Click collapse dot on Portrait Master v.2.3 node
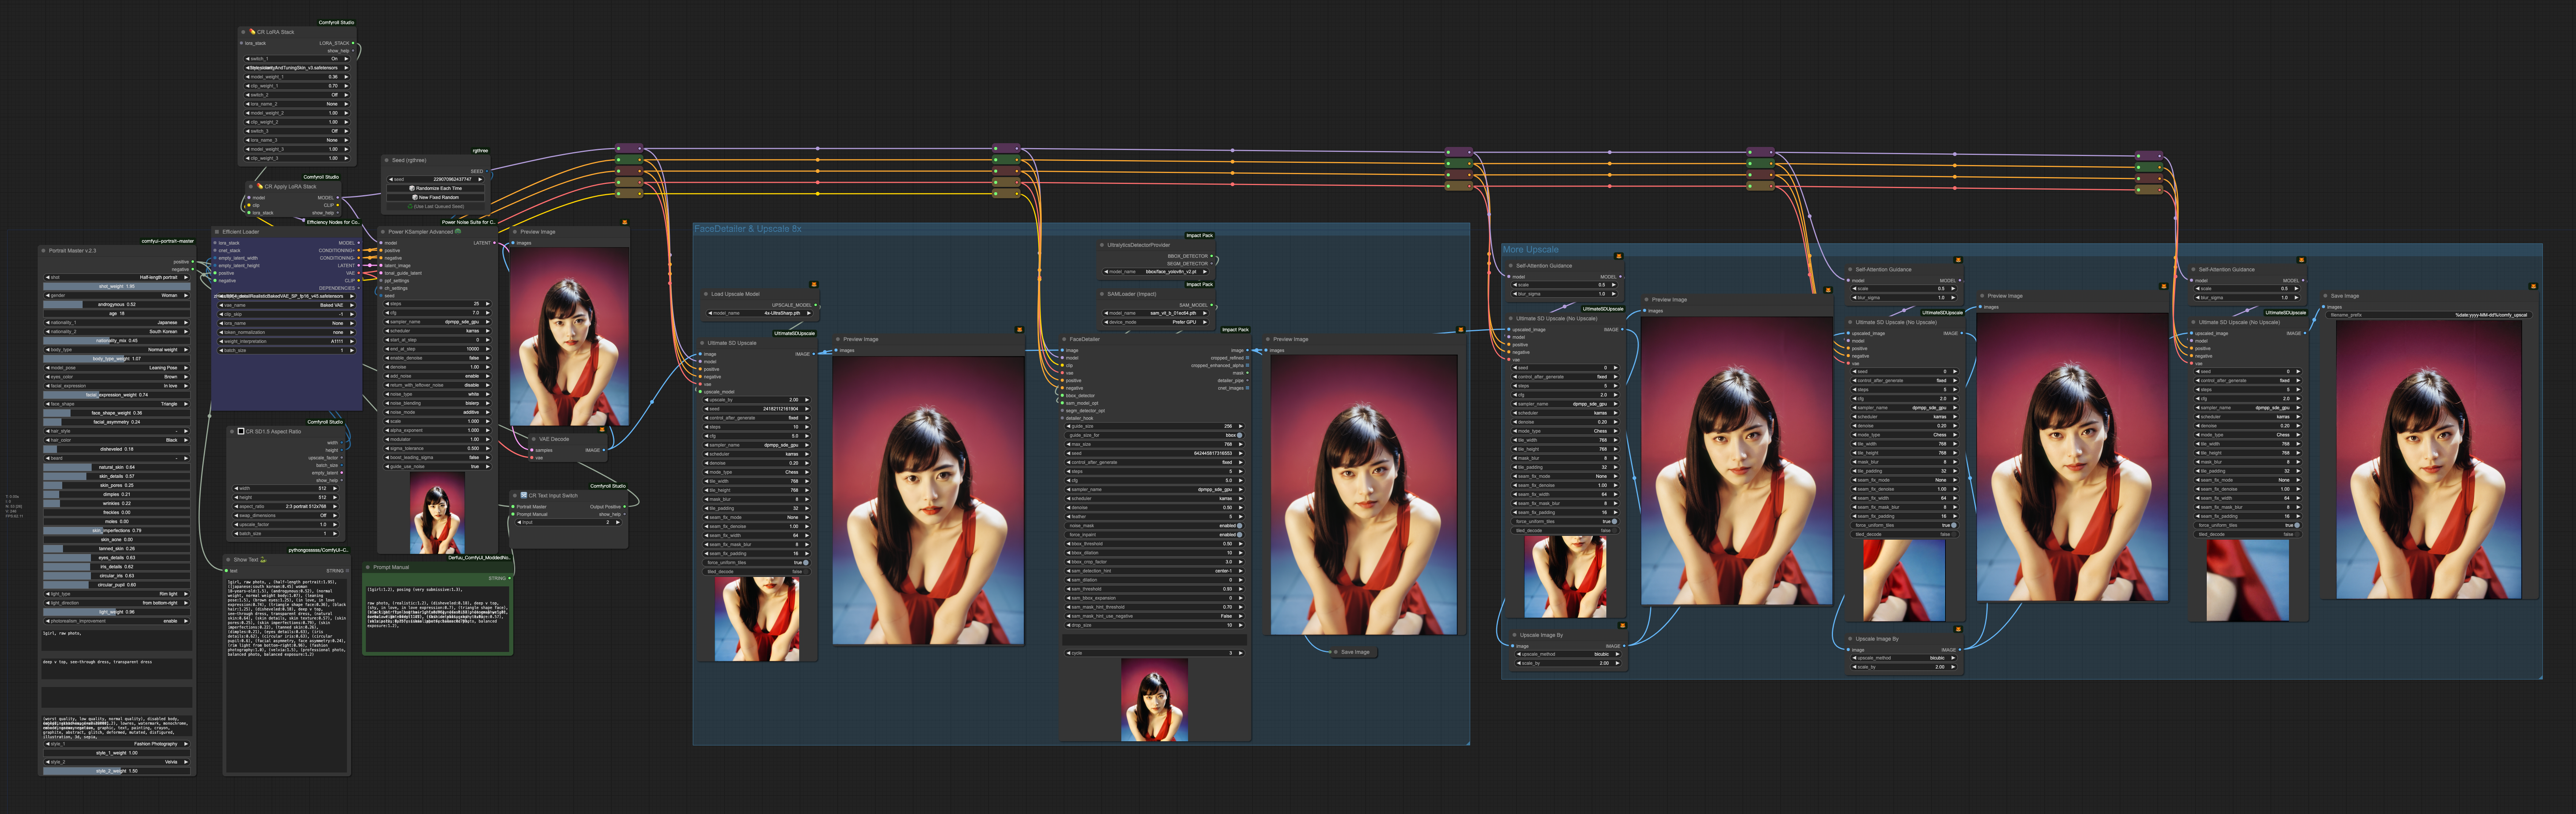 tap(44, 251)
